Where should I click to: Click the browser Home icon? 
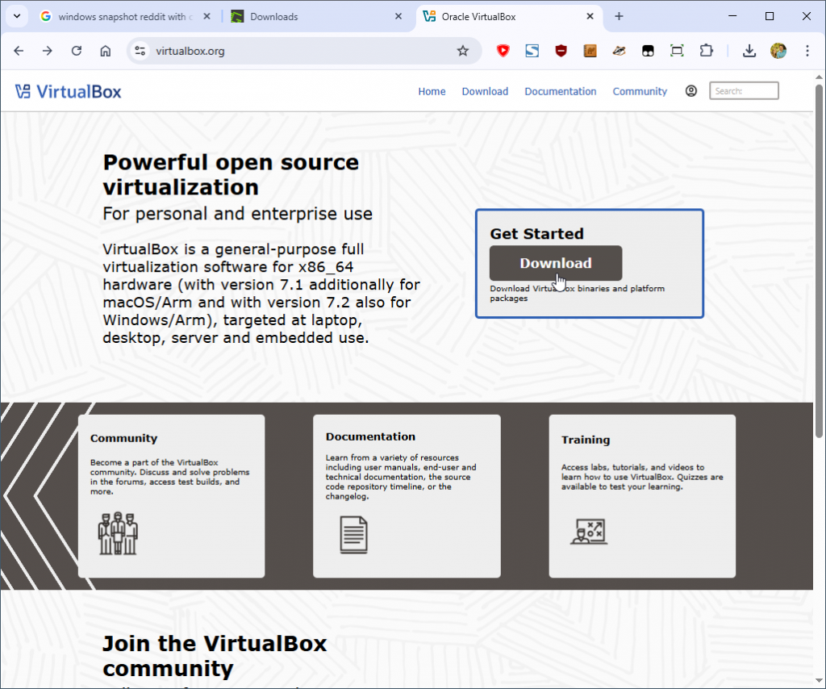coord(106,51)
